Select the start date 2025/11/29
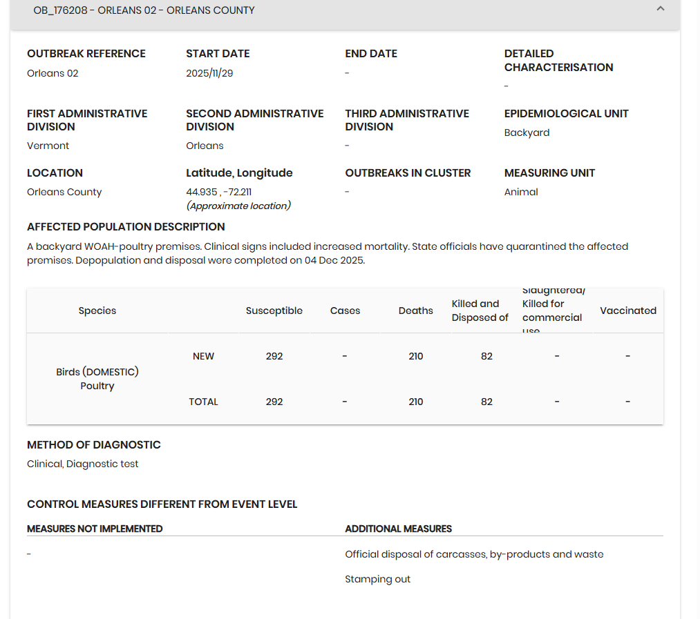The height and width of the screenshot is (619, 700). point(209,73)
